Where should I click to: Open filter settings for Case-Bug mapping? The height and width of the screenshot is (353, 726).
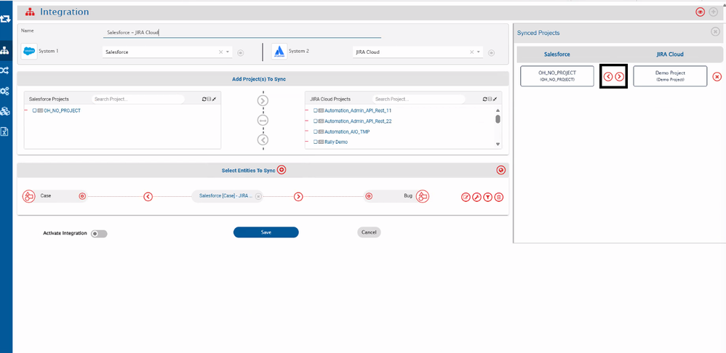point(487,198)
